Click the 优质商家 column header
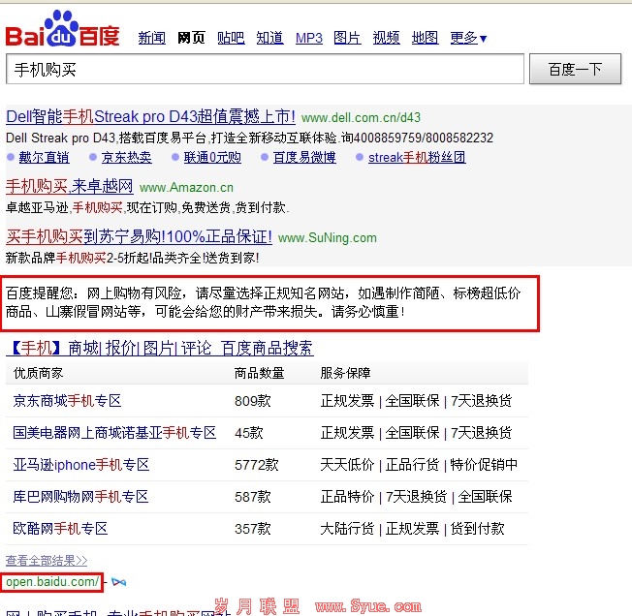This screenshot has width=632, height=616. click(x=39, y=373)
